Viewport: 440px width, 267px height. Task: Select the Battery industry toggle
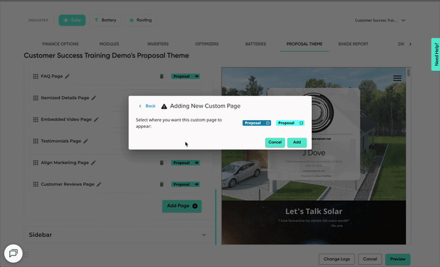105,20
